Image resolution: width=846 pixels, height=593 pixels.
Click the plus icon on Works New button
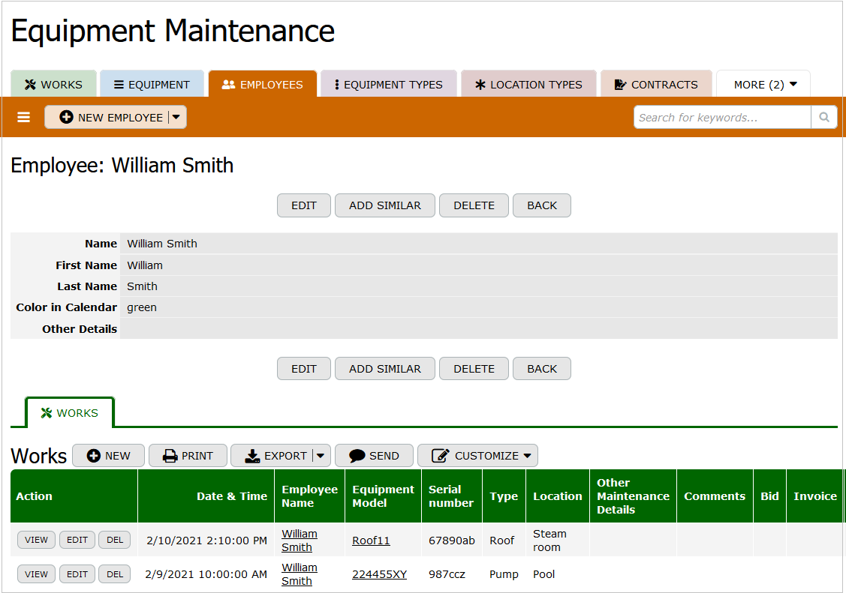click(x=94, y=456)
